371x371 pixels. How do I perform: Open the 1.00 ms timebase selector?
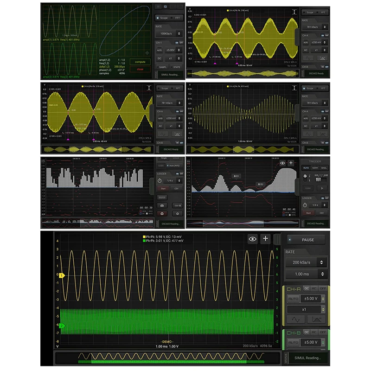click(306, 274)
